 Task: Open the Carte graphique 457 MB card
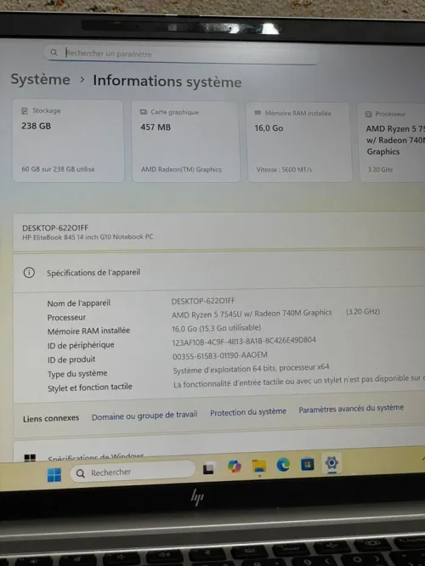(185, 141)
